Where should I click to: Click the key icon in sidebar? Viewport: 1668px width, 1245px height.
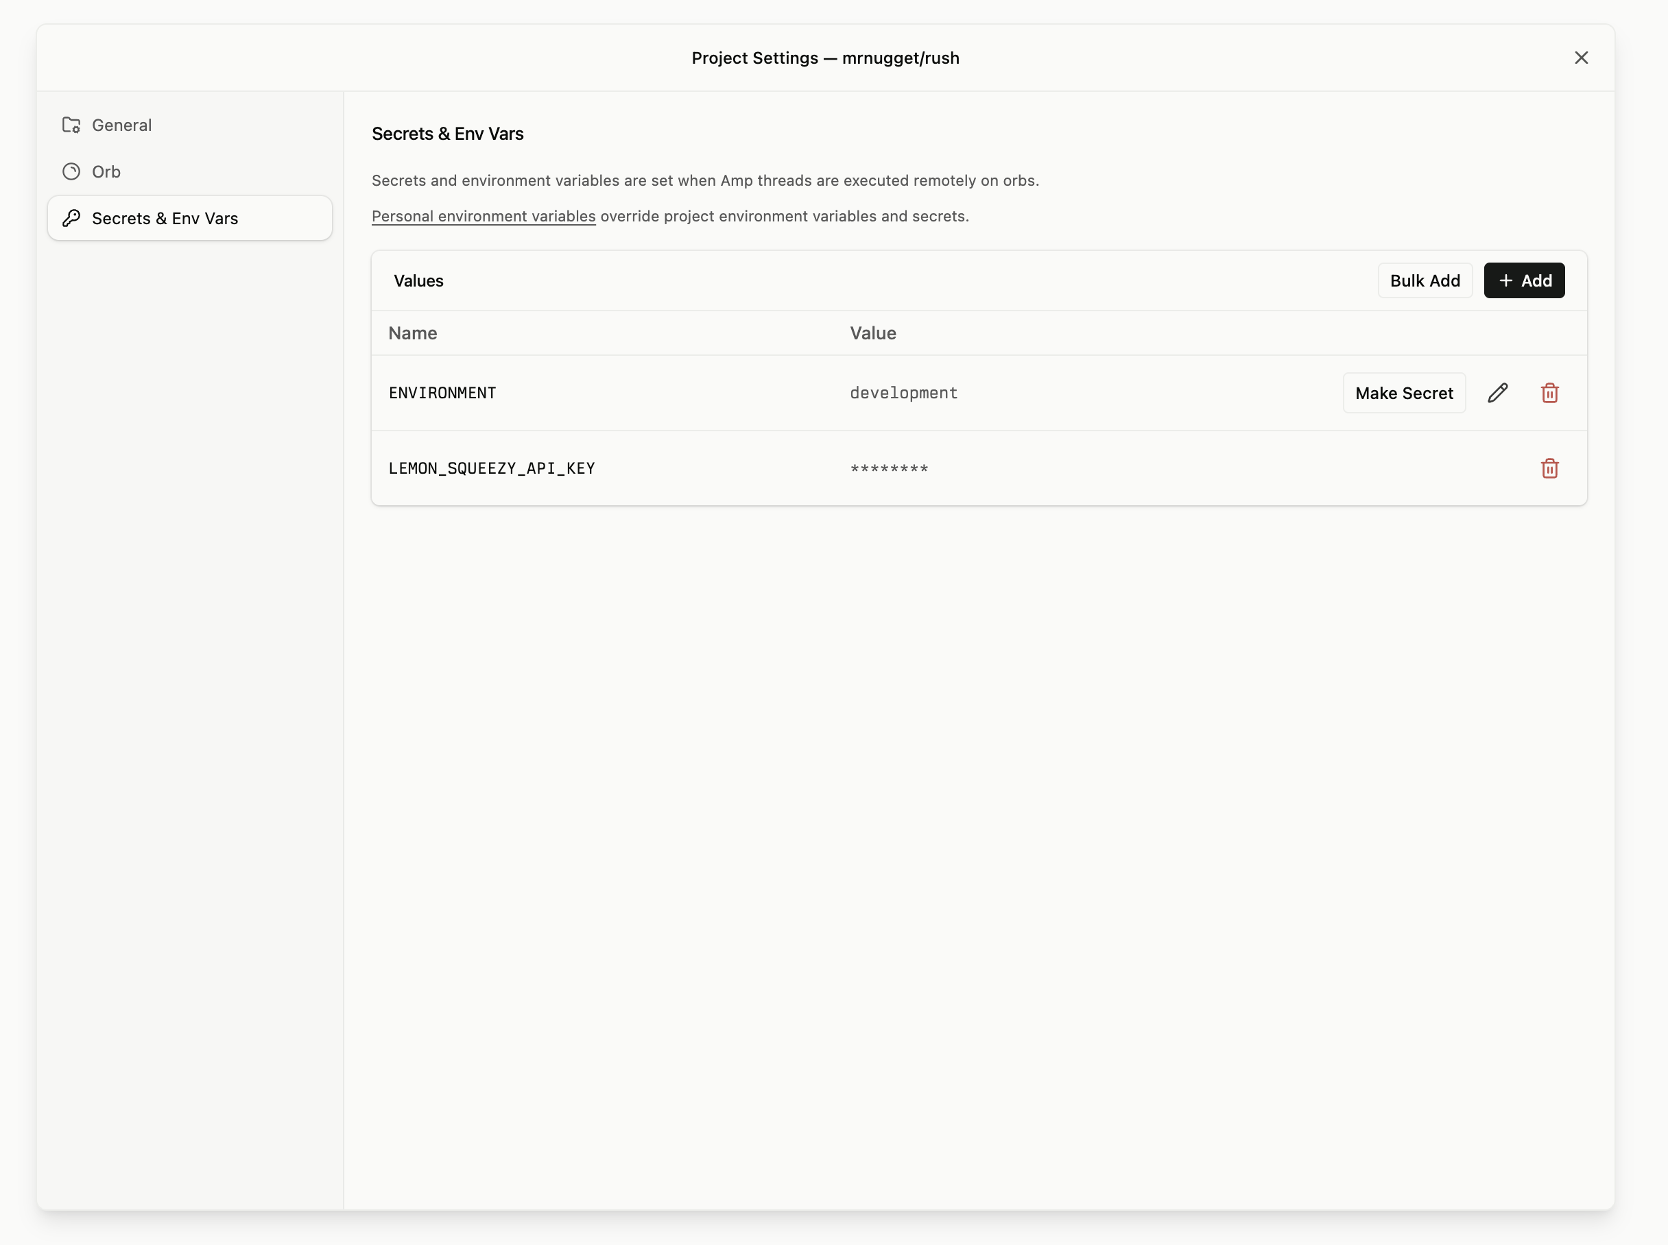coord(71,219)
